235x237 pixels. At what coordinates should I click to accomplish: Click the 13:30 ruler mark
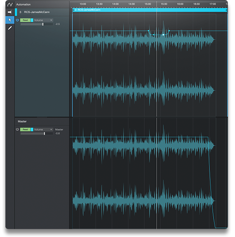pyautogui.click(x=99, y=4)
